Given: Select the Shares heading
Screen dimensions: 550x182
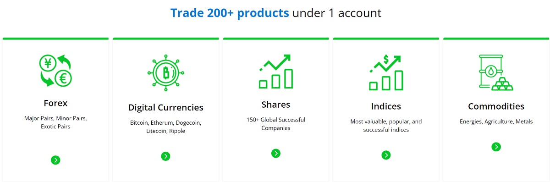Looking at the screenshot, I should tap(275, 105).
